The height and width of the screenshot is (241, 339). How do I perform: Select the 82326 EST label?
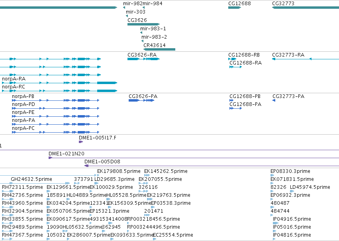tap(278, 187)
